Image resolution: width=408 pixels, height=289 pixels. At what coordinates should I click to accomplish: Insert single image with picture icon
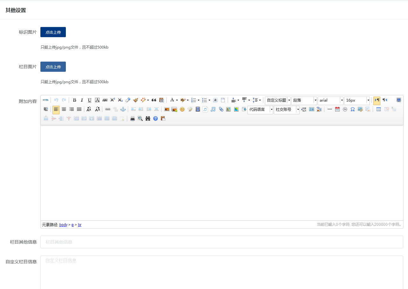(x=167, y=109)
